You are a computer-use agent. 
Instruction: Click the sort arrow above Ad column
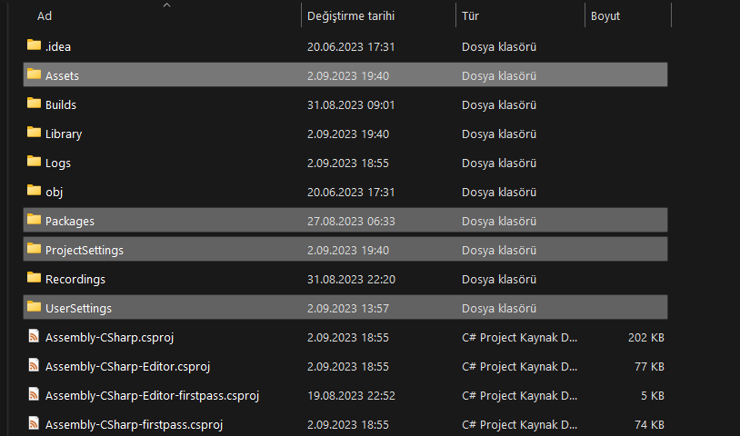(x=166, y=5)
